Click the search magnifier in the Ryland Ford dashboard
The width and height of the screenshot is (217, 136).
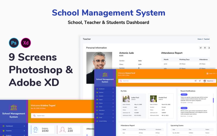[x=121, y=81]
